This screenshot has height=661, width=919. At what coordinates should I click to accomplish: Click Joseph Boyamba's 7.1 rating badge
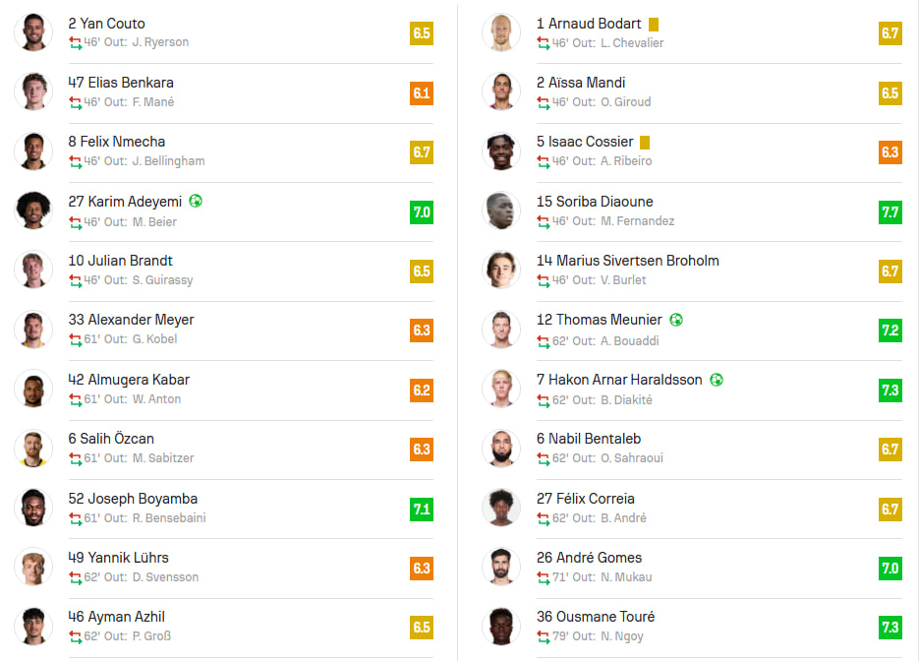click(422, 509)
